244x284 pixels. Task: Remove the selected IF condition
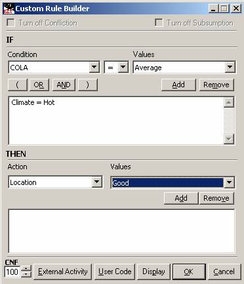pos(216,85)
